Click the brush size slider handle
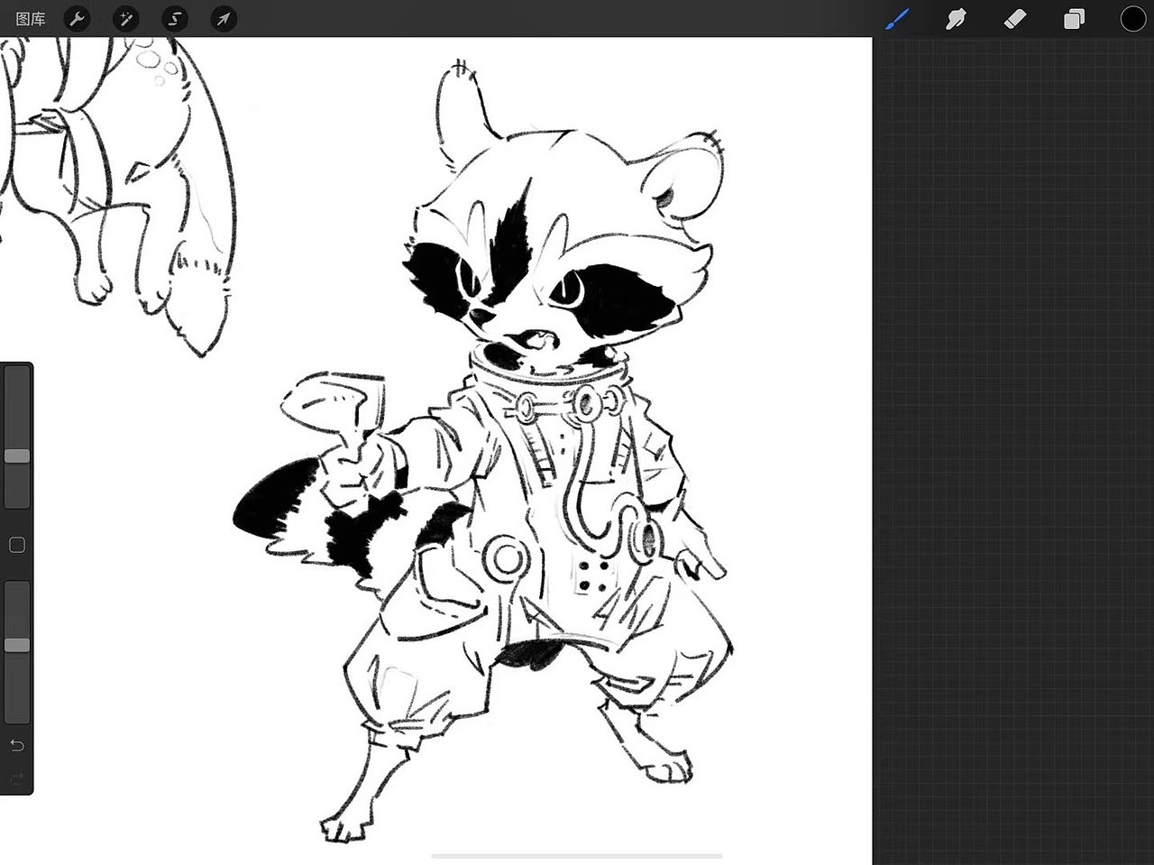This screenshot has height=865, width=1154. [x=17, y=456]
